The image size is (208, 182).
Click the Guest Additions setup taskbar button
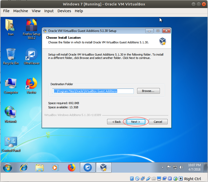tap(103, 167)
